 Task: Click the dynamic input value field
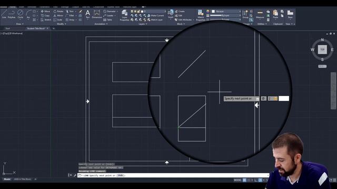[x=284, y=99]
